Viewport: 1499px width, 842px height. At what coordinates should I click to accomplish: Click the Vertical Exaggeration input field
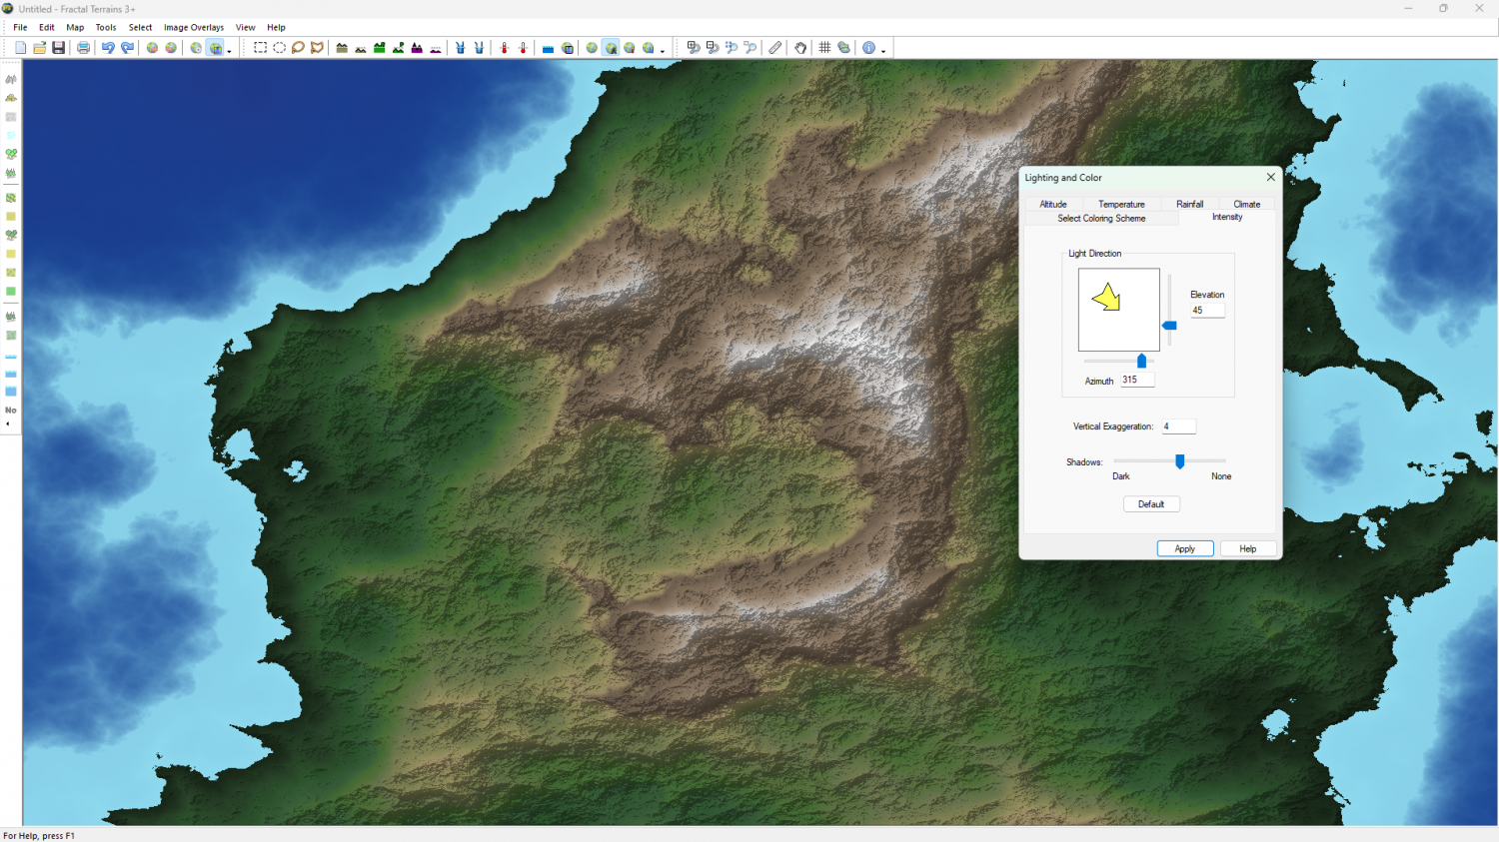[x=1178, y=426]
